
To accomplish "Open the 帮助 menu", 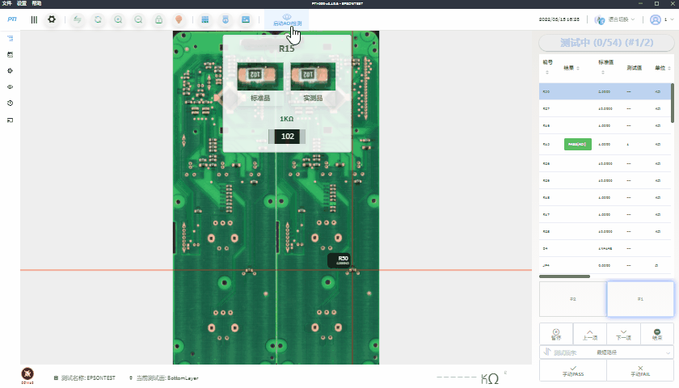I will pyautogui.click(x=36, y=4).
